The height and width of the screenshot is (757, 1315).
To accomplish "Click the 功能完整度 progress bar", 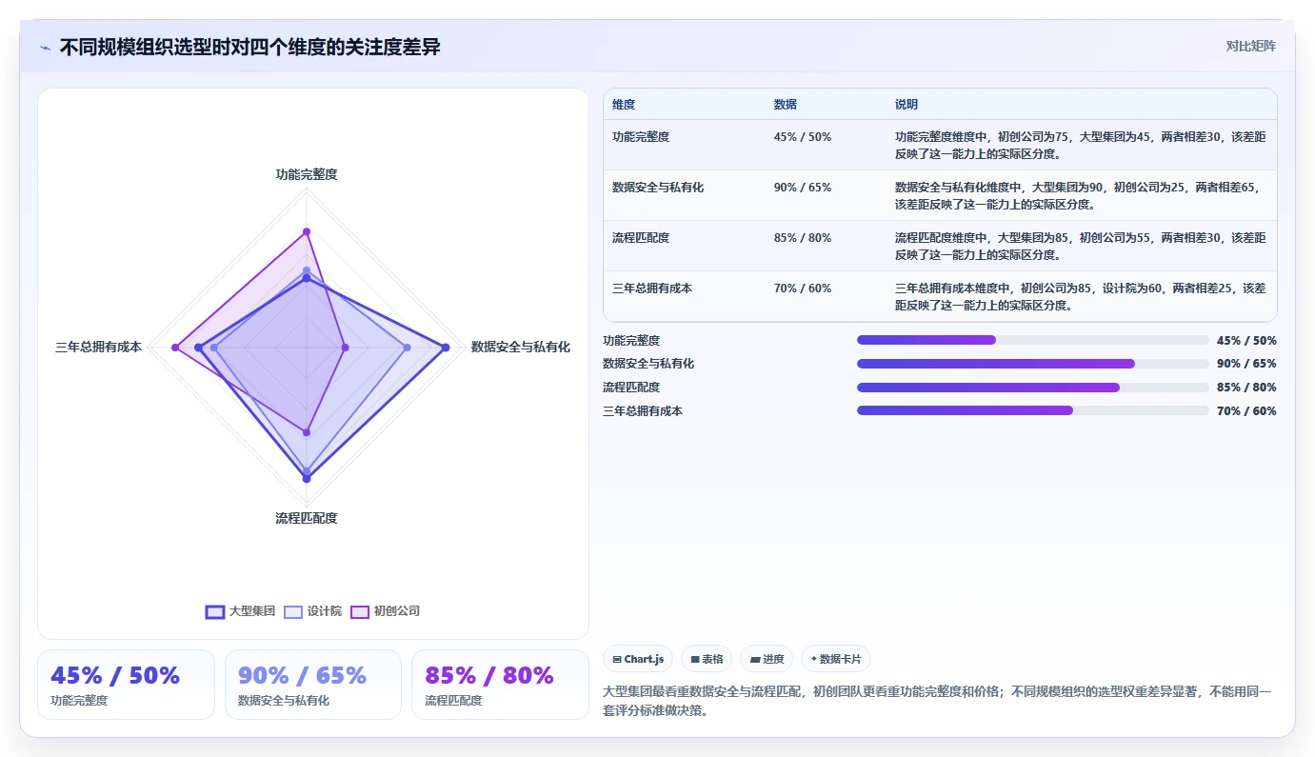I will pos(1033,340).
